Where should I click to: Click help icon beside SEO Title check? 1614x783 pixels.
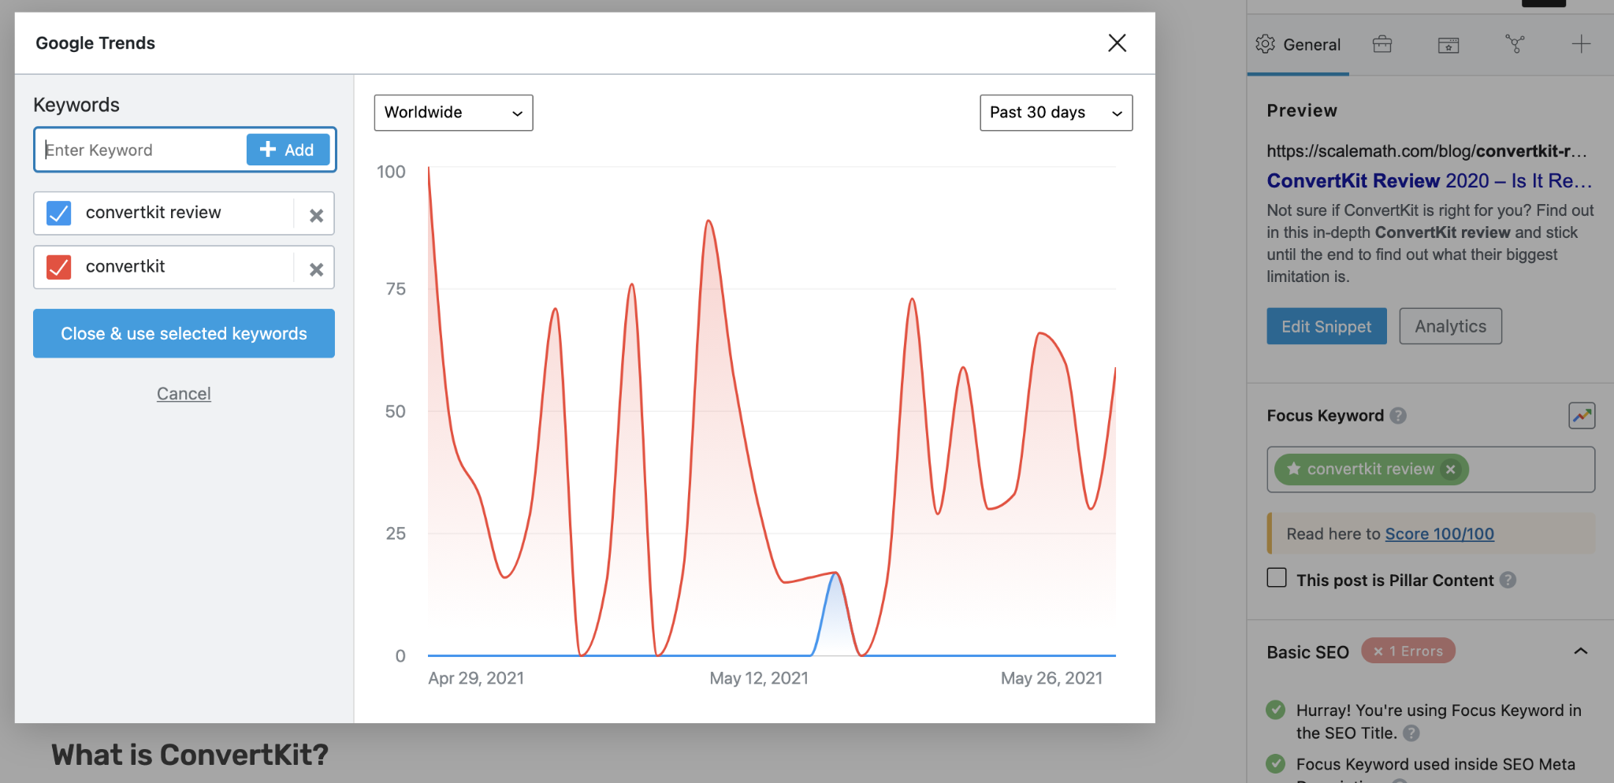pyautogui.click(x=1411, y=733)
